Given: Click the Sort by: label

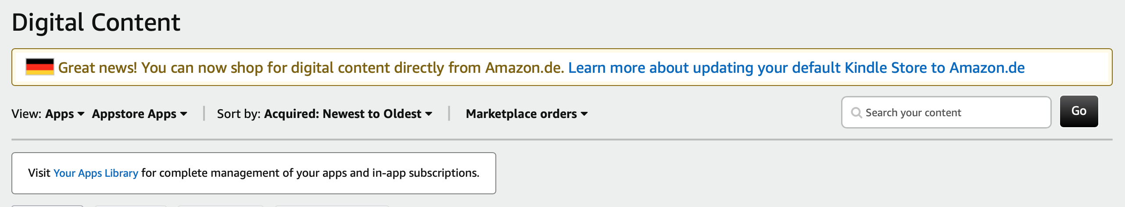Looking at the screenshot, I should 239,114.
